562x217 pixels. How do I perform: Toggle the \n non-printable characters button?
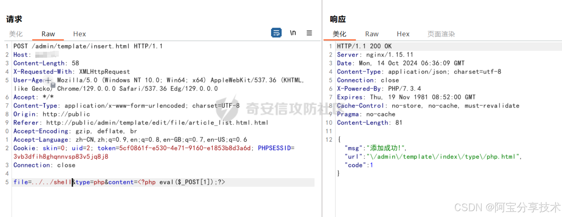(293, 33)
